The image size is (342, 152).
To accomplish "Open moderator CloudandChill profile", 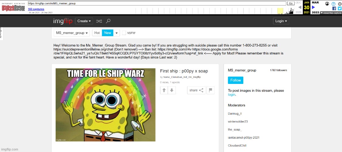I will pos(237,145).
